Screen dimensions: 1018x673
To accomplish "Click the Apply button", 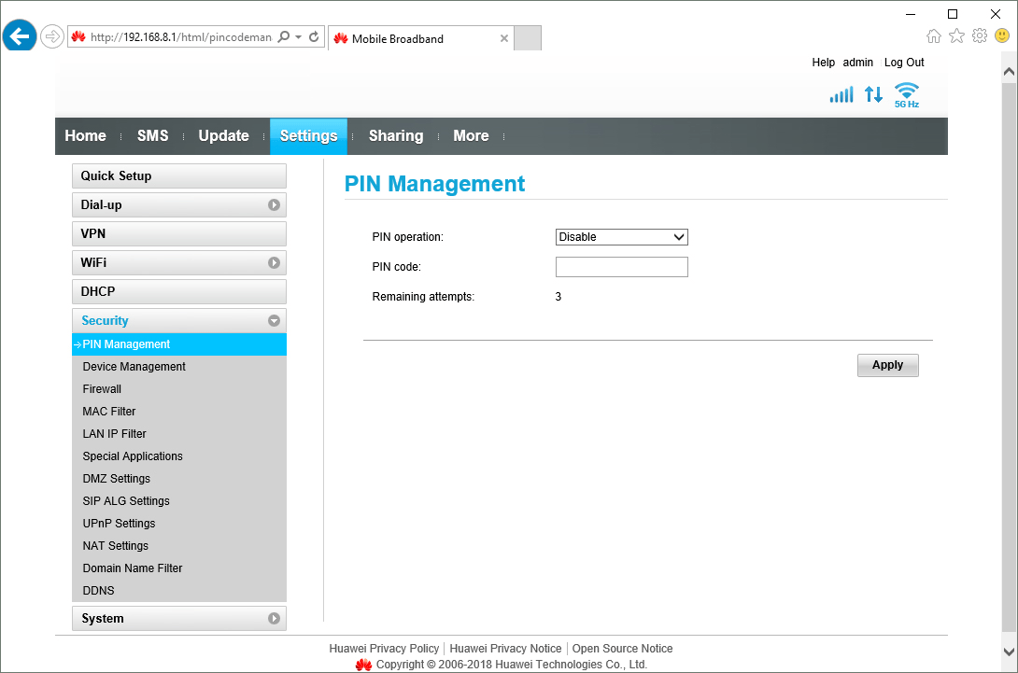I will [887, 365].
